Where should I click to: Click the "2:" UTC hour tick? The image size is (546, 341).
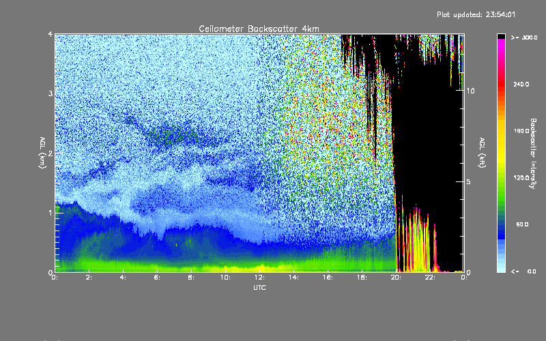(x=89, y=278)
